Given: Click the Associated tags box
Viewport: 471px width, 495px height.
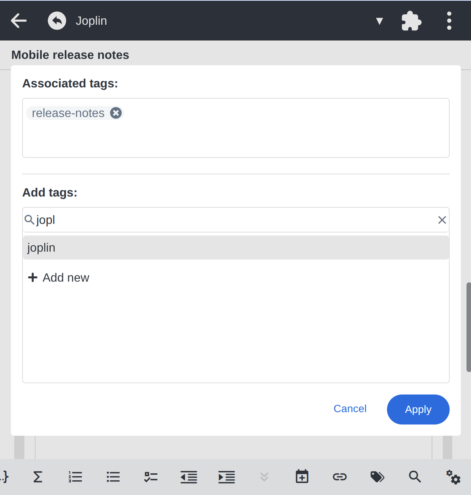Looking at the screenshot, I should tap(236, 128).
